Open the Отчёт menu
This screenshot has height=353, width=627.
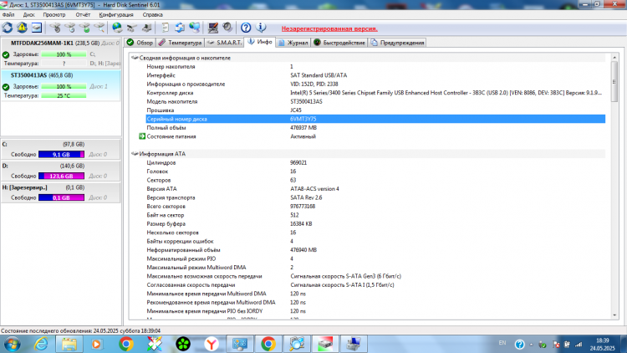click(x=83, y=15)
